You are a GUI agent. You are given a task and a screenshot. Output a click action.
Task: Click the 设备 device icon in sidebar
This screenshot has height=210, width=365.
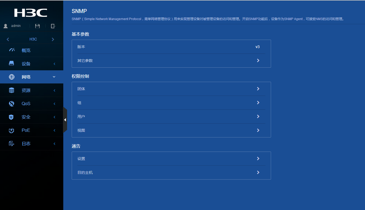(x=12, y=64)
